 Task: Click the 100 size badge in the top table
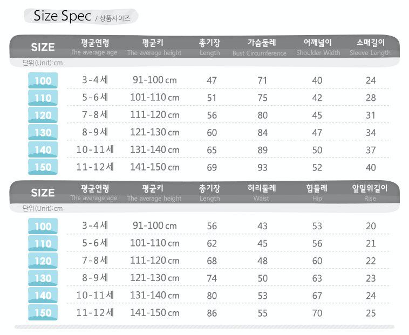pos(43,81)
